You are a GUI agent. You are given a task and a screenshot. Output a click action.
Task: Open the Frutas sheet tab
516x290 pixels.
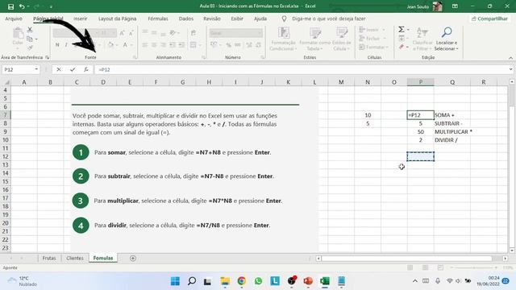coord(49,258)
